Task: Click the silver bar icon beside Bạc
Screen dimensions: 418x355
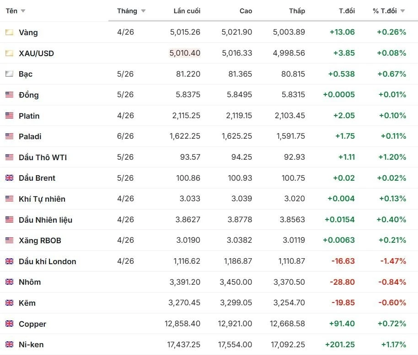Action: [9, 74]
